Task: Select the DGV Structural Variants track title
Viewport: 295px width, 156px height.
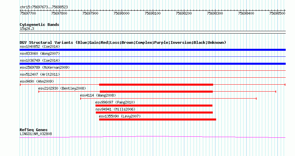Action: pyautogui.click(x=123, y=42)
